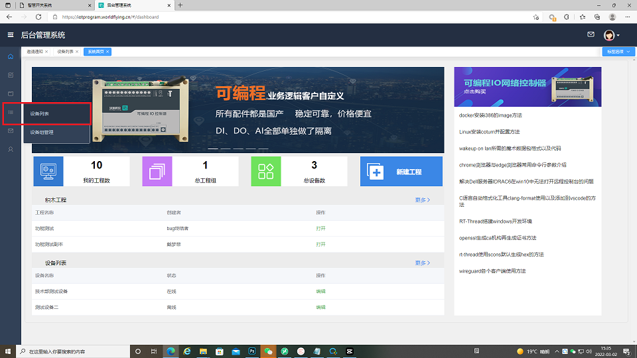Open article docker安装i386的image方法
The height and width of the screenshot is (358, 637).
(x=490, y=115)
